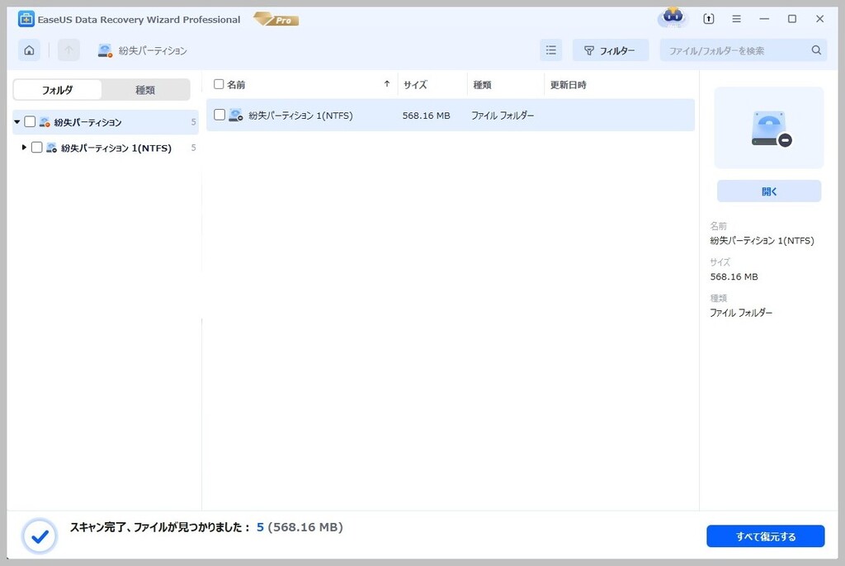Select 紛失パーティション 1(NTFS) in the tree
The image size is (845, 566).
116,148
